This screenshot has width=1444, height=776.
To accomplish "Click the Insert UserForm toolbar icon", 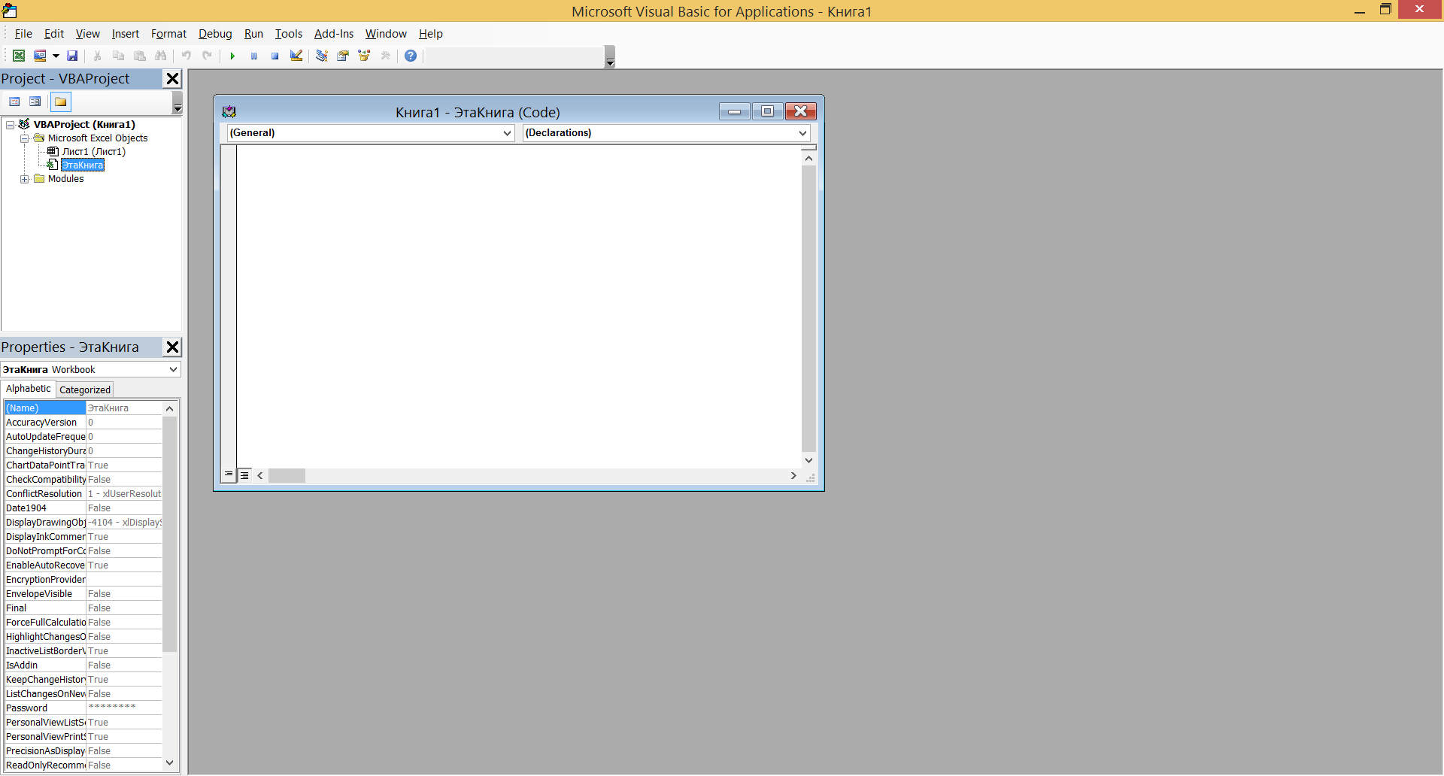I will click(40, 56).
